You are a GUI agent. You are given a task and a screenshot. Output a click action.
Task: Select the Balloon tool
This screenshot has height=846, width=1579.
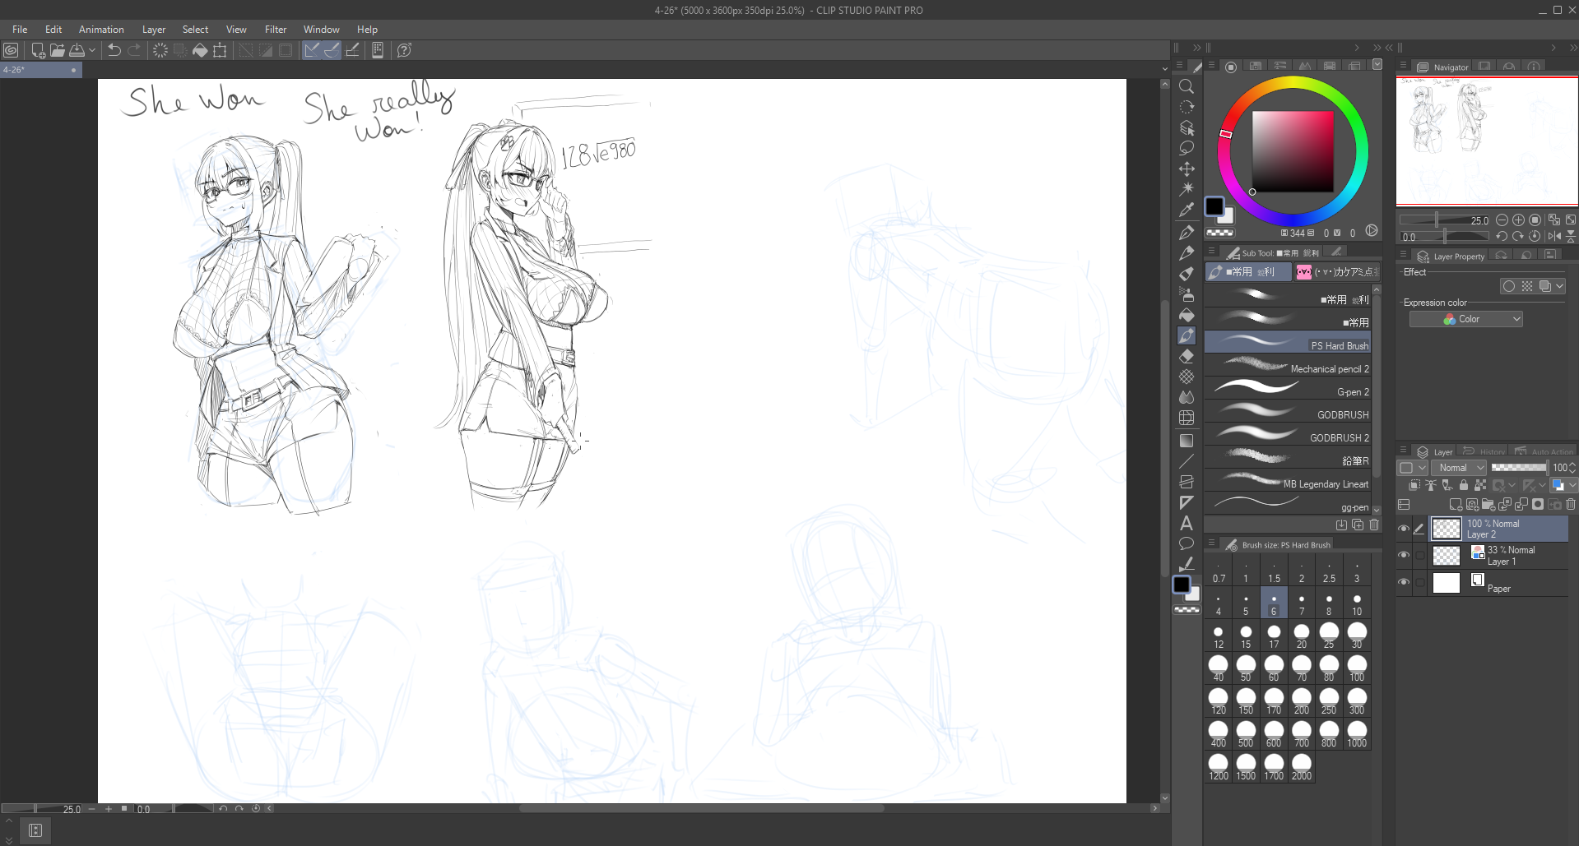pyautogui.click(x=1187, y=543)
